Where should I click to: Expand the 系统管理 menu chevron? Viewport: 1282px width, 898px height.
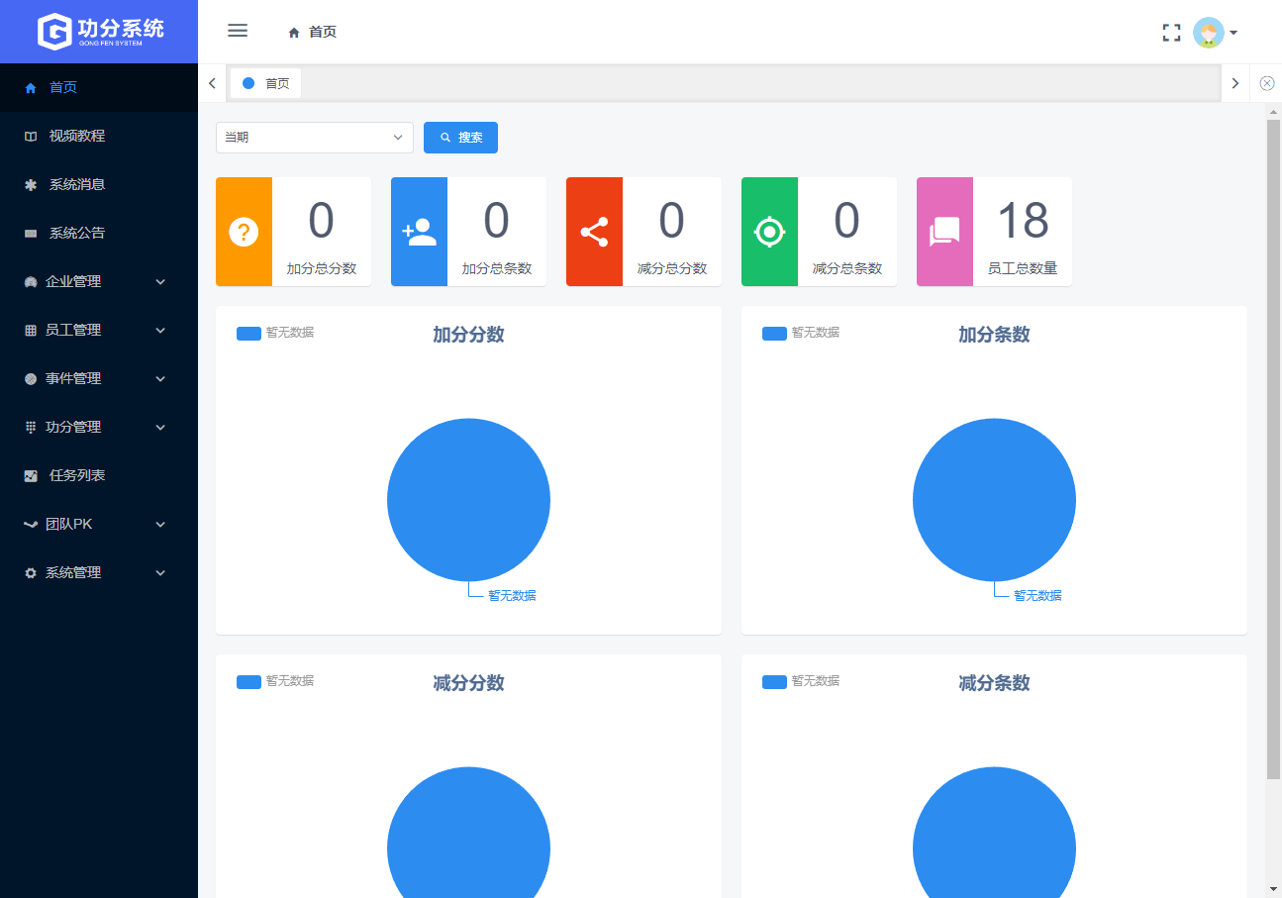tap(160, 573)
